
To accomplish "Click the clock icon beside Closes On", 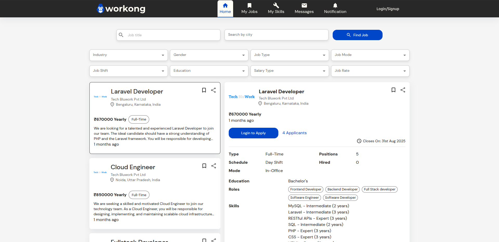I will (359, 141).
